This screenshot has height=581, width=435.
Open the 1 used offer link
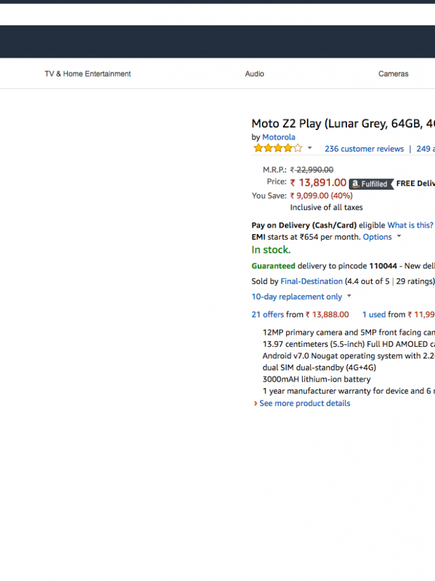coord(374,314)
